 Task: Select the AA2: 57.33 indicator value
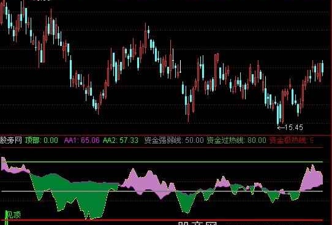121,140
